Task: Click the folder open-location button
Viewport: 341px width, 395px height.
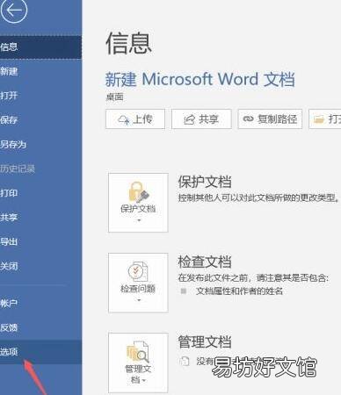Action: point(325,119)
